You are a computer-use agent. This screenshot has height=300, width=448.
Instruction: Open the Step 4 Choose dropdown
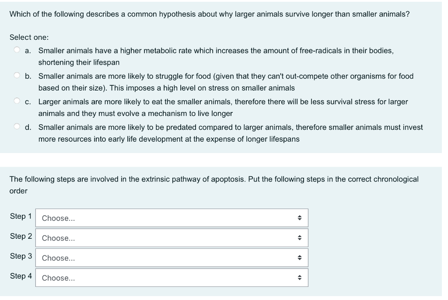point(171,277)
